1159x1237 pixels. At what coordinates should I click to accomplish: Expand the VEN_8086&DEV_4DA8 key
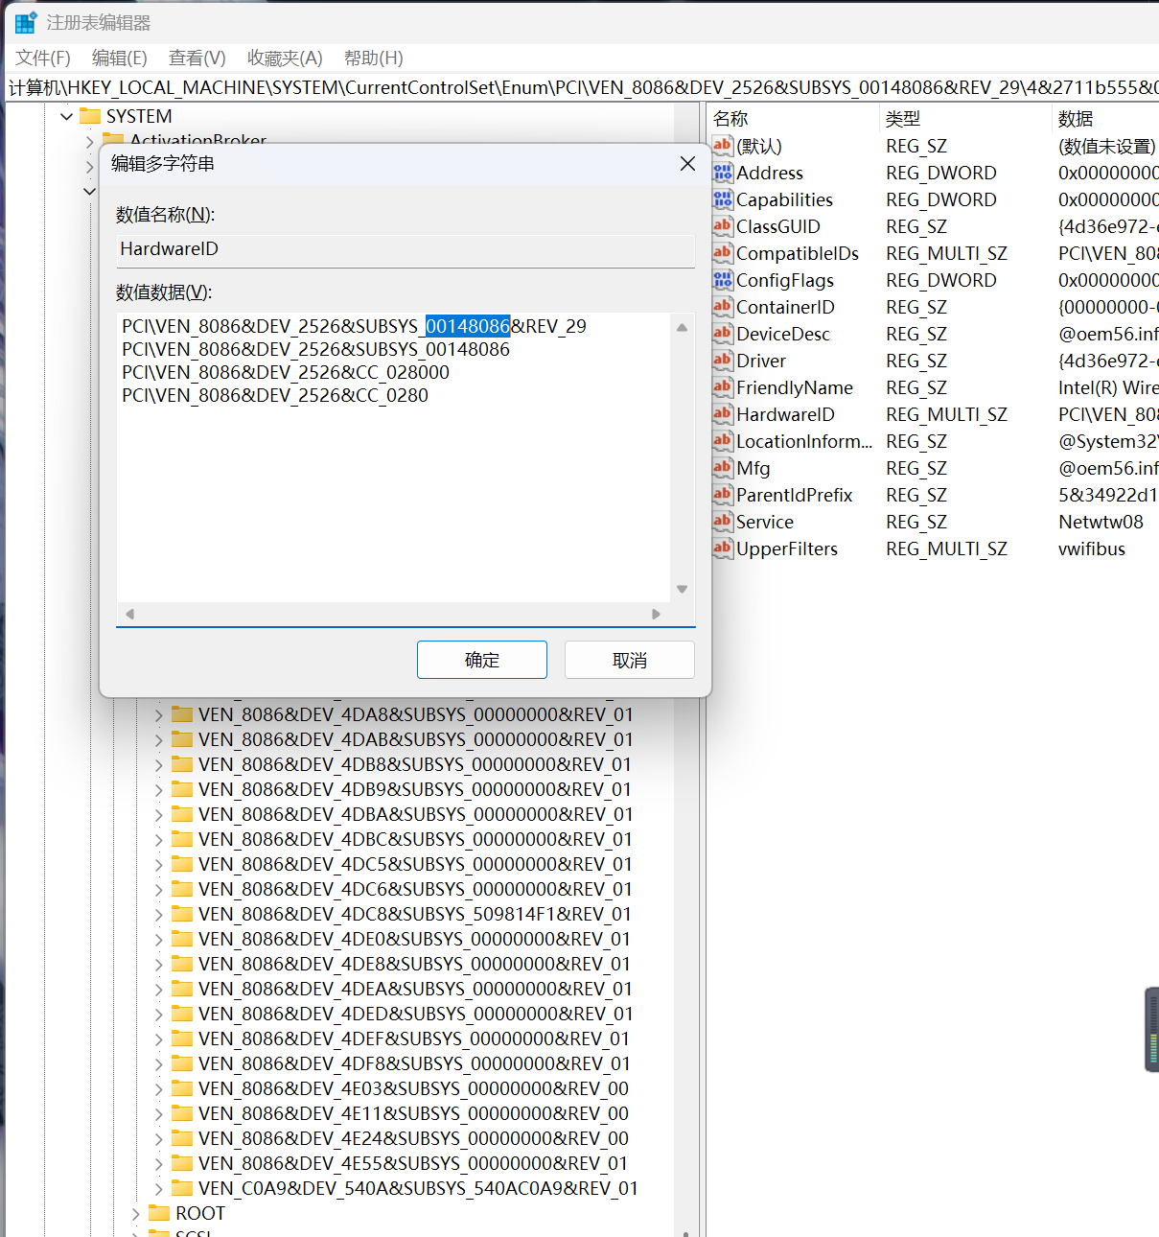coord(159,714)
